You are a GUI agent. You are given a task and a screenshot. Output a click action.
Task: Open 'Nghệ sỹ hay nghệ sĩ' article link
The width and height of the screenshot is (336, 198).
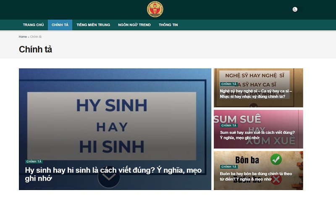pos(255,94)
